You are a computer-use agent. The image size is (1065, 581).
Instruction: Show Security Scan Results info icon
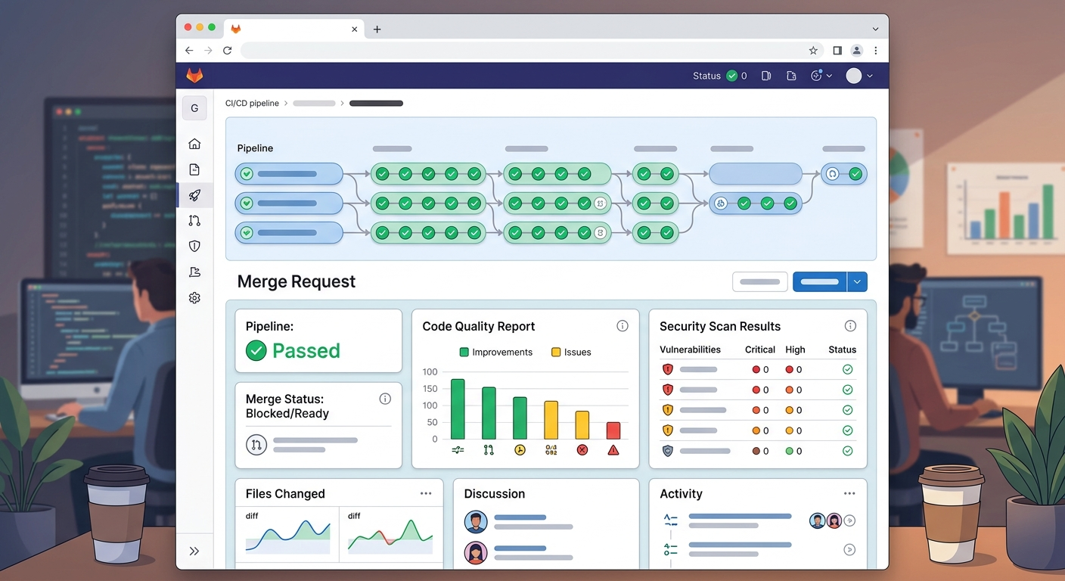[x=850, y=326]
